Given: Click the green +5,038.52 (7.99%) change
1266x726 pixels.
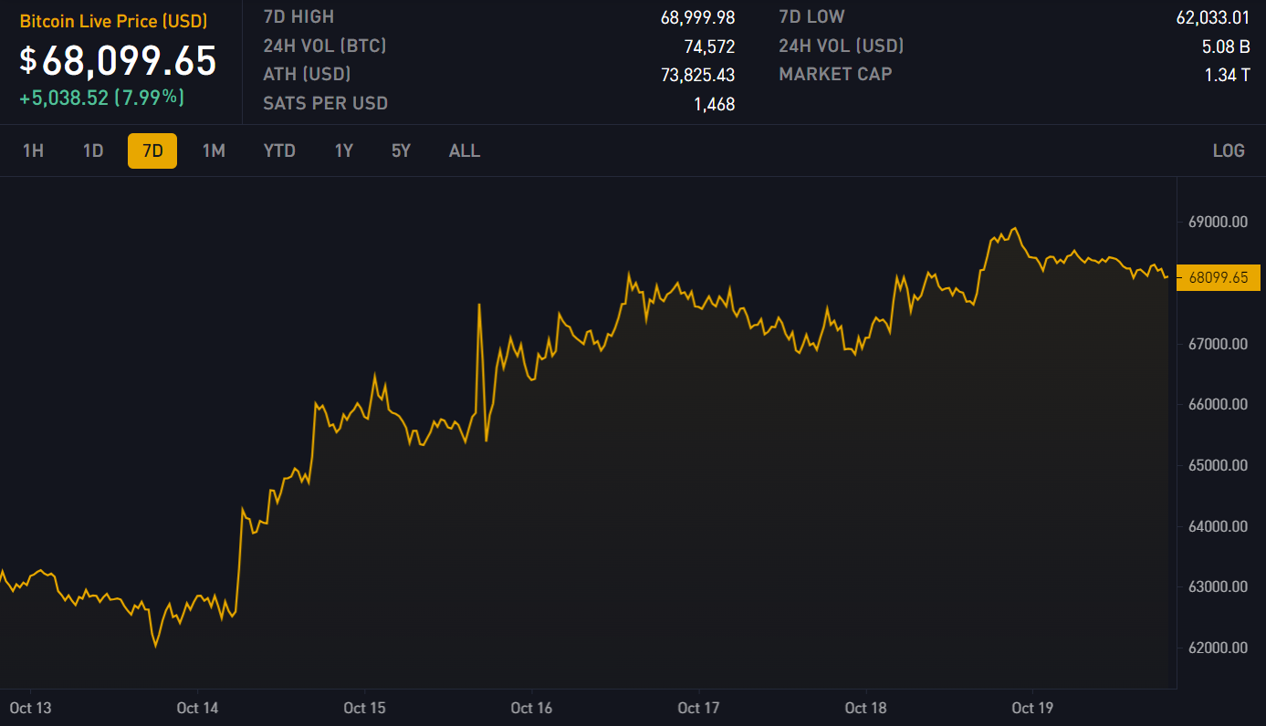Looking at the screenshot, I should 101,97.
